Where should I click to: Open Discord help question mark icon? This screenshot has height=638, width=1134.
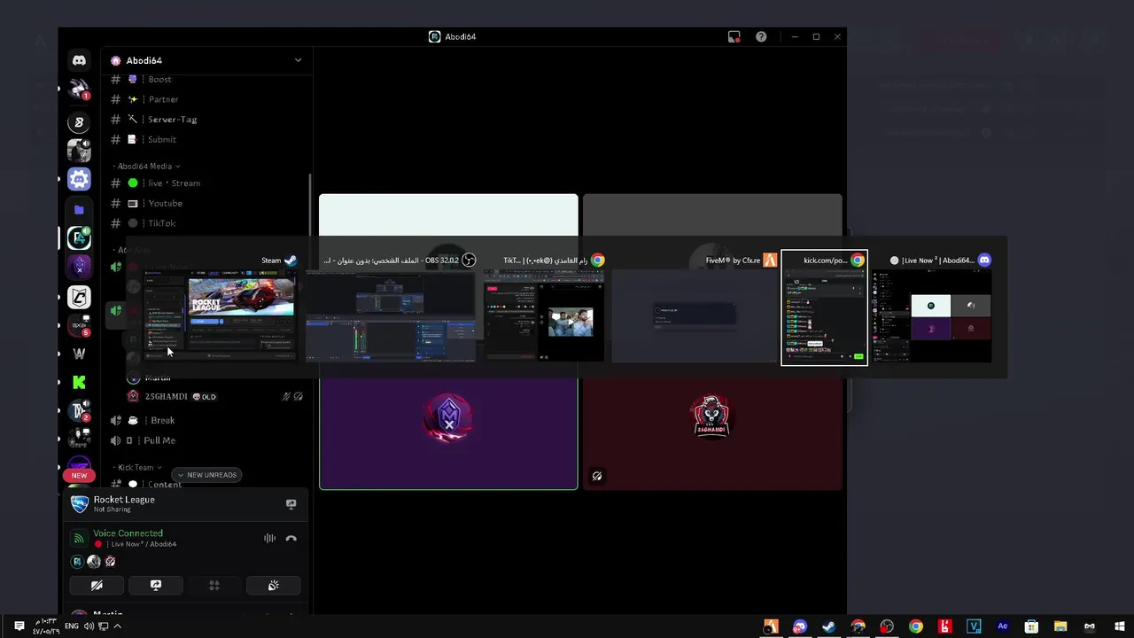coord(761,36)
